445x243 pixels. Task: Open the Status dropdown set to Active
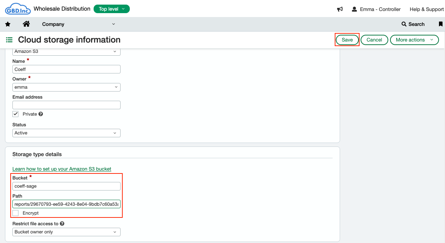66,133
